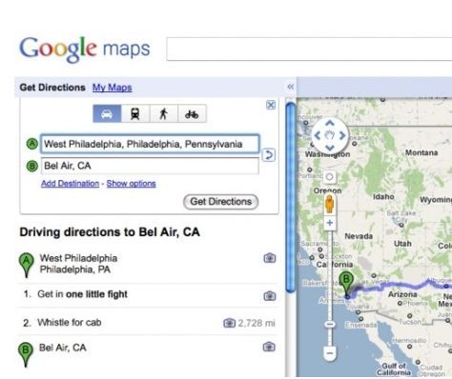Click the Street View pegman icon
The height and width of the screenshot is (379, 452).
click(330, 204)
